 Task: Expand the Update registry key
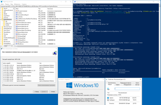pyautogui.click(x=1, y=40)
